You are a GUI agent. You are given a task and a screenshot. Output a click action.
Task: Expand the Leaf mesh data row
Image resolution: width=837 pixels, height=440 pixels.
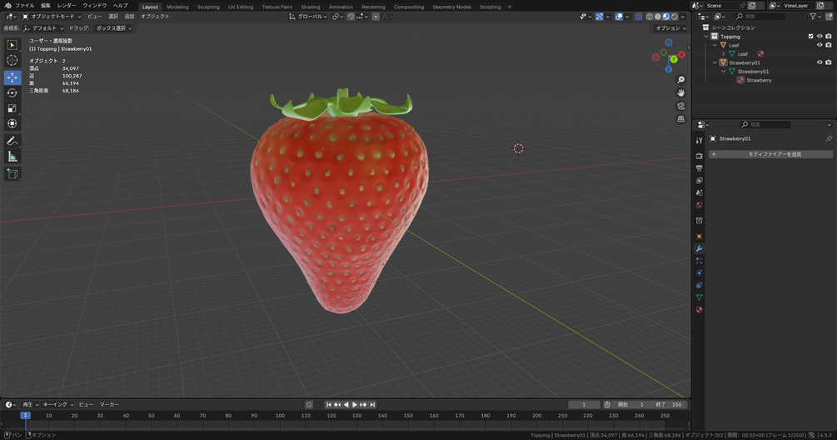point(723,54)
